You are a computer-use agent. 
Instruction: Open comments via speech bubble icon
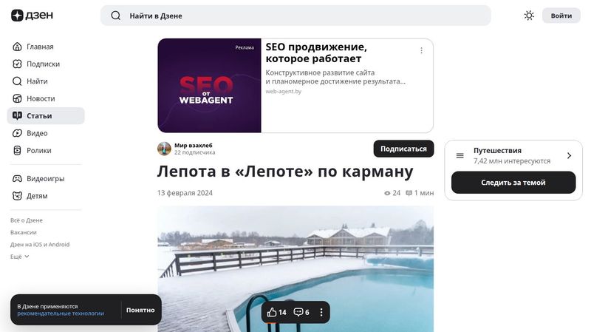(x=298, y=312)
